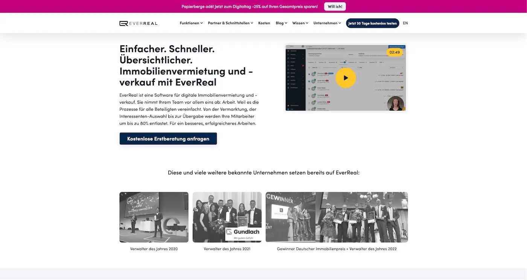Screen dimensions: 527x280
Task: Click the Verwalter des Jahres 2021 caption
Action: (x=227, y=249)
